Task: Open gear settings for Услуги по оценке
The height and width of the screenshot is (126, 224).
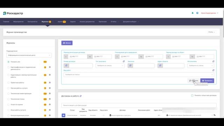Action: [50, 104]
